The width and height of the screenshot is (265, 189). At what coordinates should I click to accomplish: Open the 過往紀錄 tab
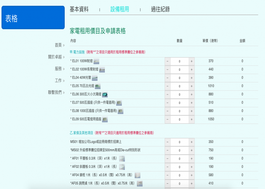pyautogui.click(x=160, y=9)
